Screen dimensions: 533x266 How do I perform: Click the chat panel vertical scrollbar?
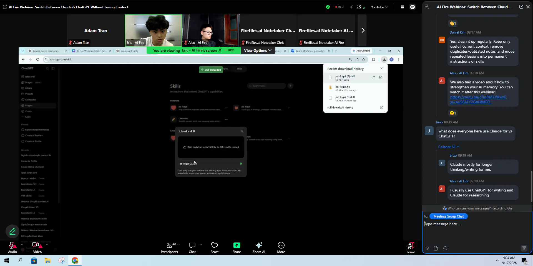pyautogui.click(x=531, y=186)
